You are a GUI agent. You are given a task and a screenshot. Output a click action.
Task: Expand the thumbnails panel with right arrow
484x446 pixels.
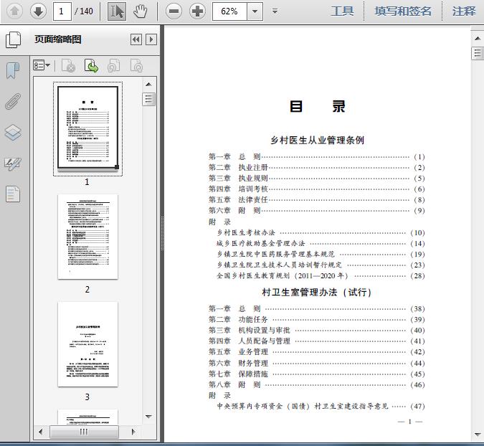tap(151, 39)
